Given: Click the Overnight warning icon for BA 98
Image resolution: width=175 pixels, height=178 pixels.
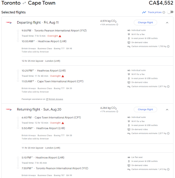Looking at the screenshot, I should pyautogui.click(x=60, y=36).
